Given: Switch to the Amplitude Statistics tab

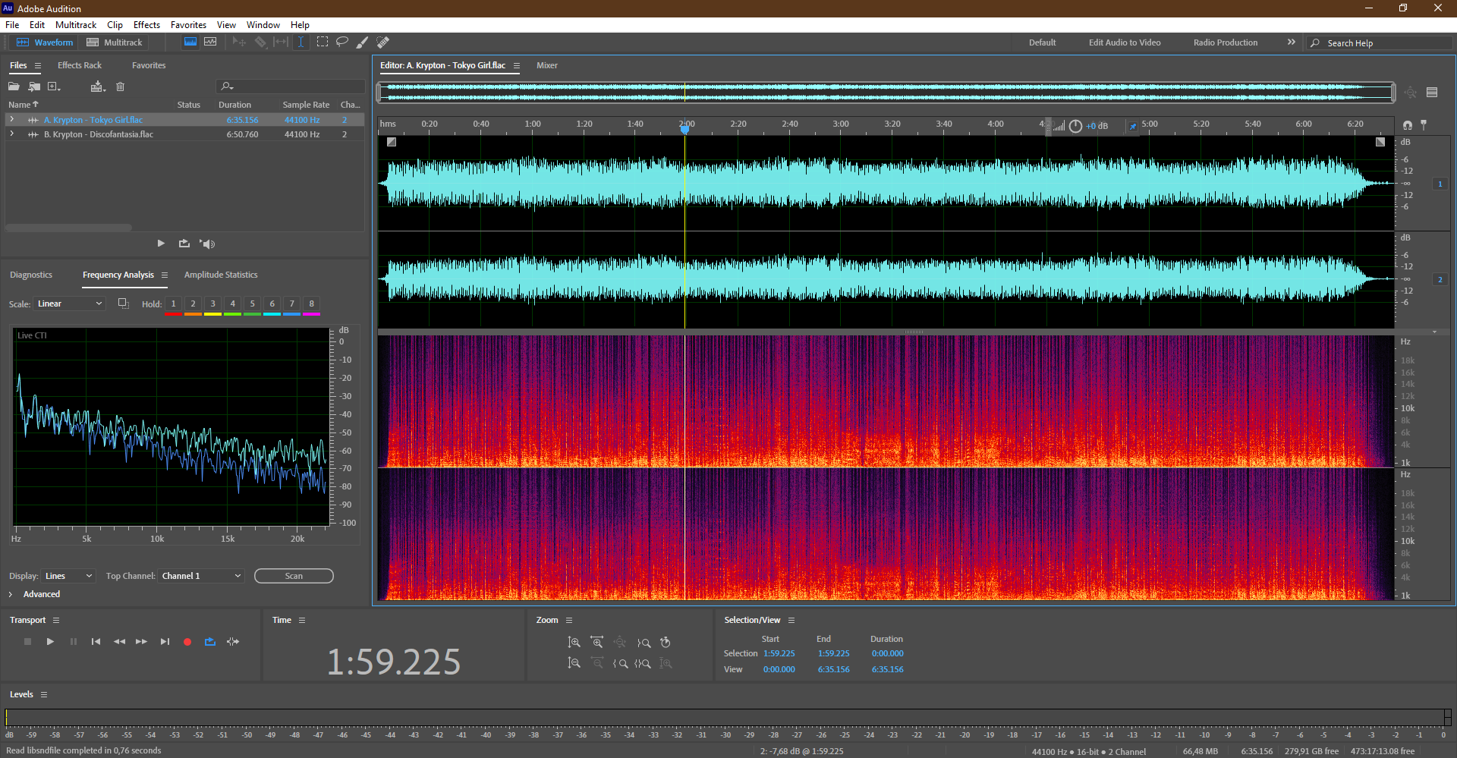Looking at the screenshot, I should (x=221, y=275).
